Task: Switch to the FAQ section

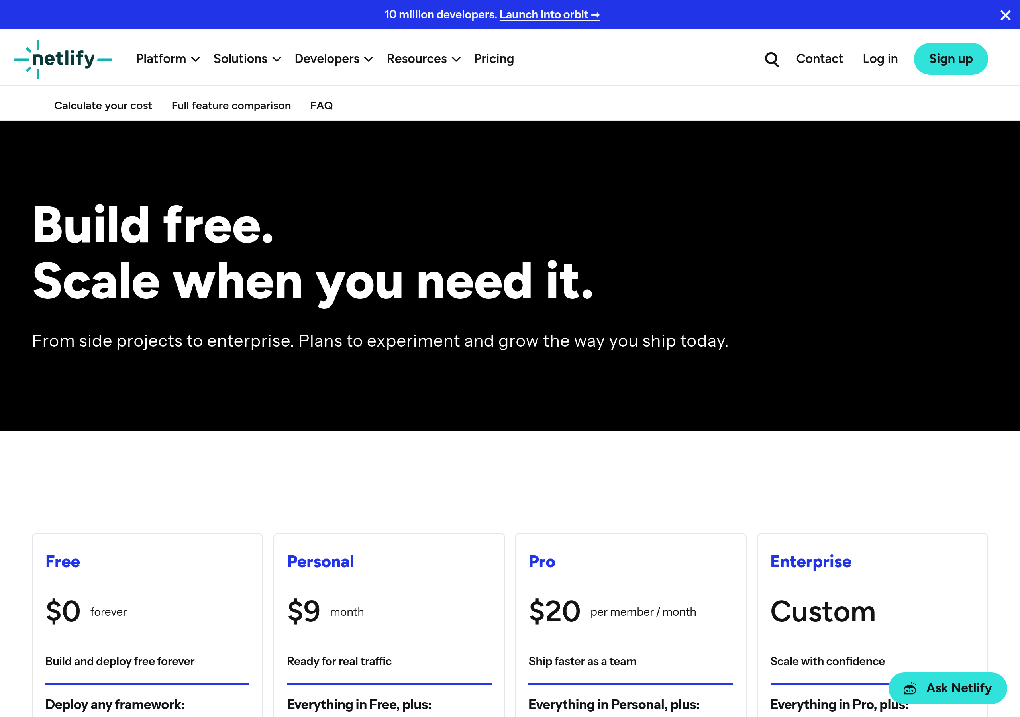Action: tap(321, 105)
